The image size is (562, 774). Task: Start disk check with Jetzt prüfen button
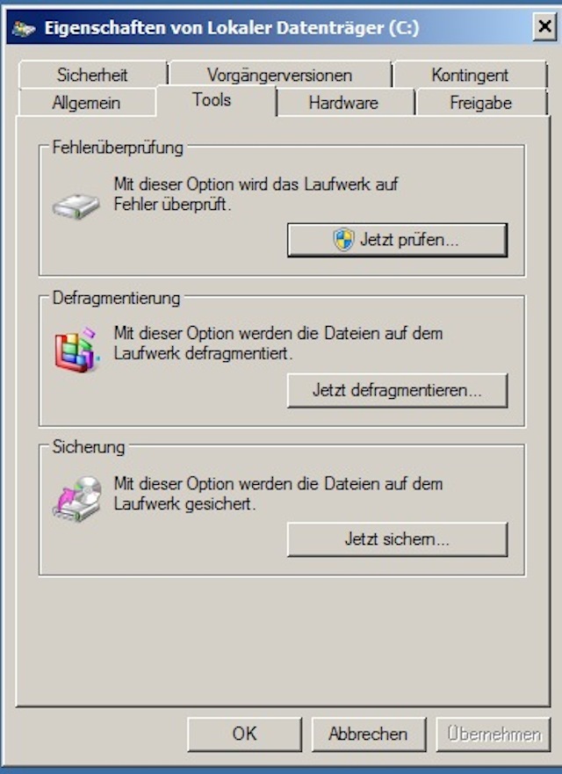[x=397, y=240]
